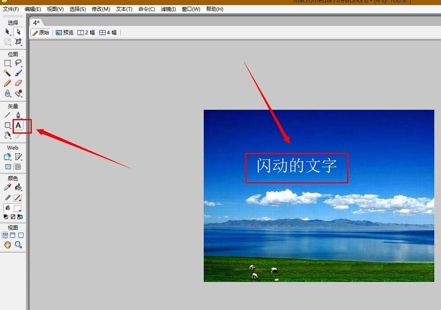441x310 pixels.
Task: Select the Pen tool
Action: click(18, 115)
